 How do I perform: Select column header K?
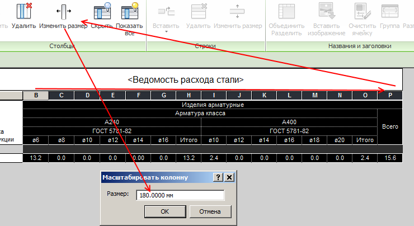tap(264, 95)
